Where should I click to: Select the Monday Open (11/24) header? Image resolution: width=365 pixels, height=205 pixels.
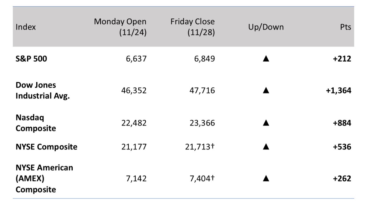[x=120, y=27]
